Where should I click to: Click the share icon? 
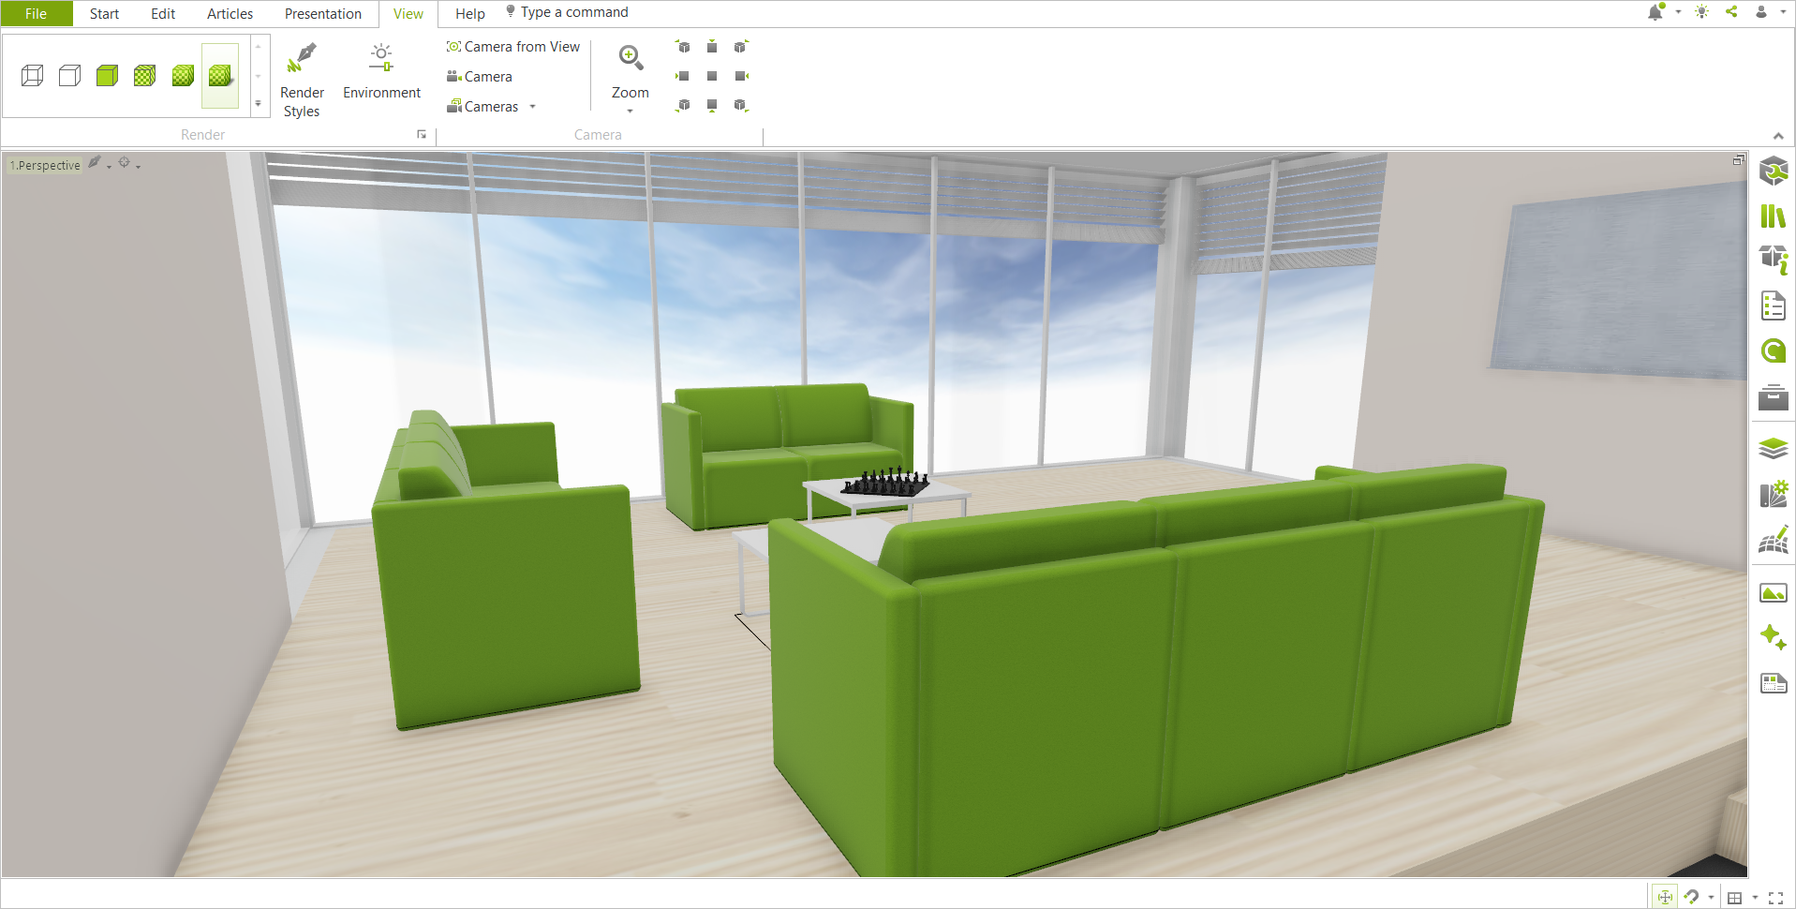[1731, 12]
